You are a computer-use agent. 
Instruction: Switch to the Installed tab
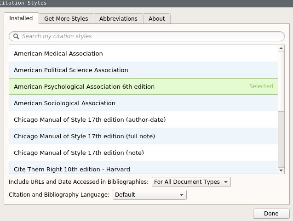coord(21,18)
